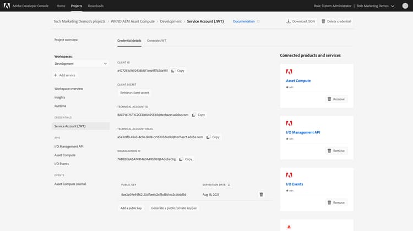
Task: Open I/O Management API in sidebar
Action: point(69,147)
